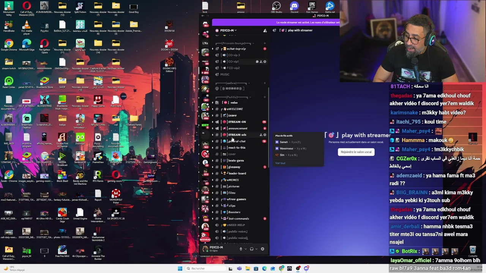Open the L'Ks server in server list
This screenshot has height=273, width=486.
pyautogui.click(x=205, y=43)
